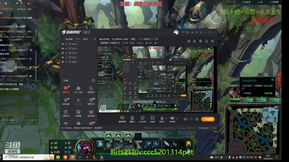Image resolution: width=289 pixels, height=162 pixels.
Task: Mute the 扬声器 speaker
Action: 172,119
